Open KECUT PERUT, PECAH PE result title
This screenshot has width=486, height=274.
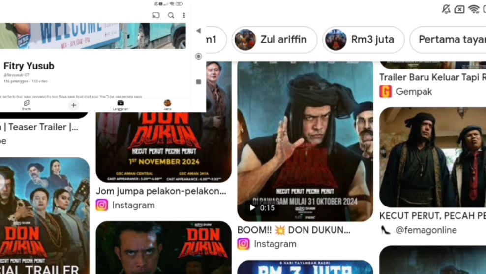433,215
